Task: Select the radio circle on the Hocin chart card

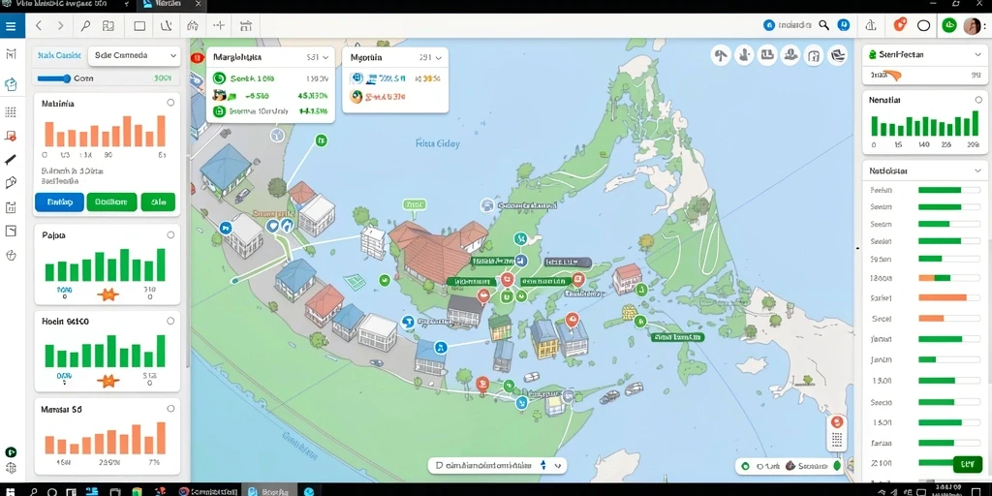Action: pyautogui.click(x=170, y=321)
